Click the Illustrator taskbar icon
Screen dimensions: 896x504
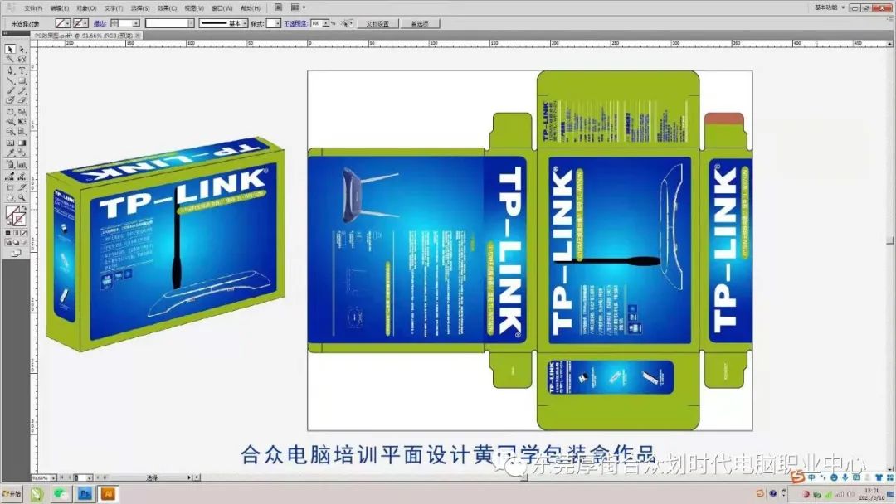108,494
